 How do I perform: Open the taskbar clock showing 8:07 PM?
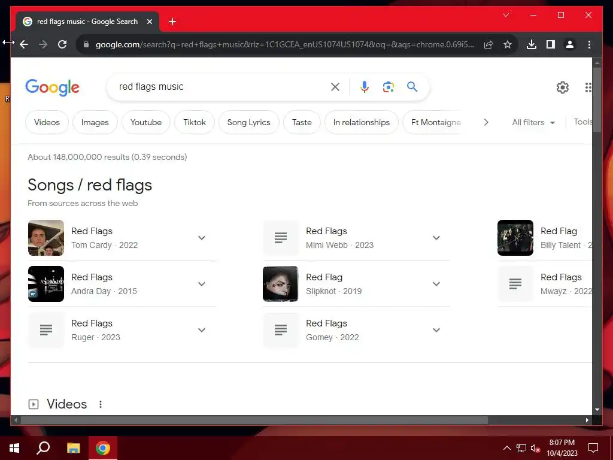[562, 448]
